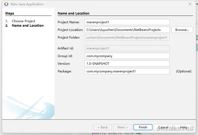Click the Project Name label

(x=68, y=22)
